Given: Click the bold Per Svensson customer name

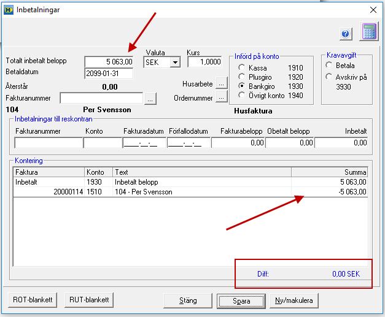Looking at the screenshot, I should click(107, 110).
